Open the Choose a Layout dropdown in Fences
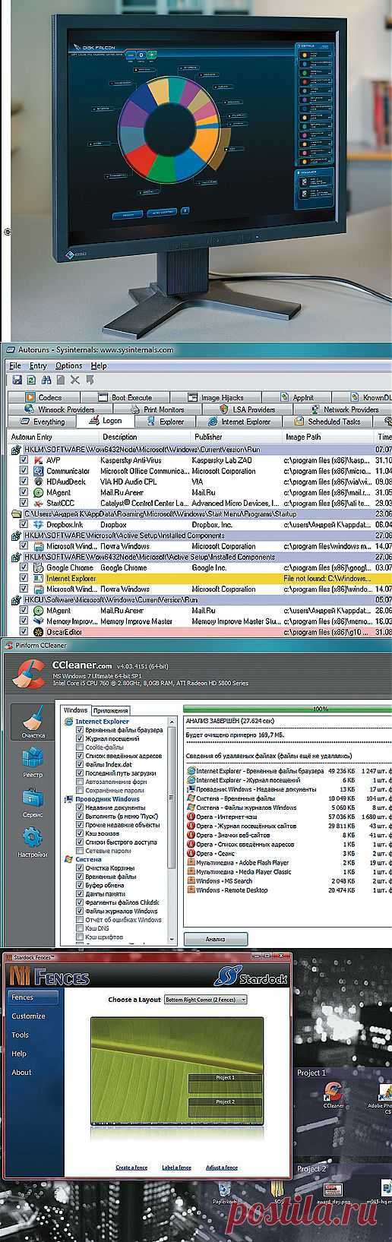 (x=206, y=1000)
